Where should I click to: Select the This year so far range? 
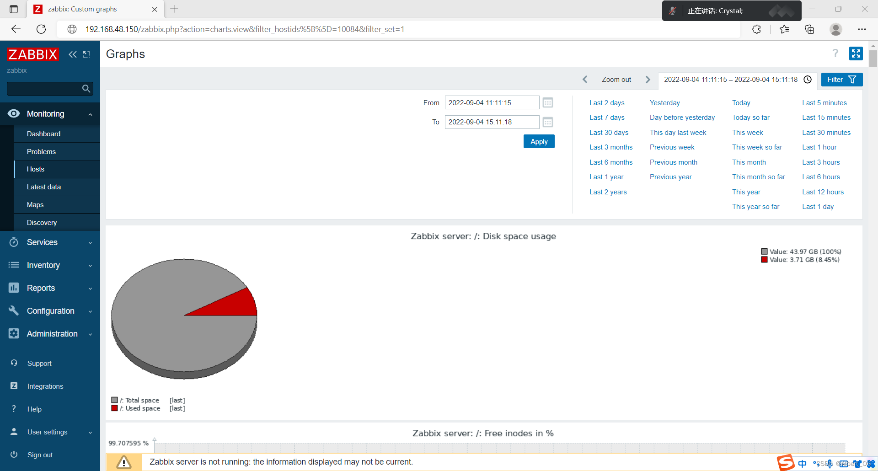[755, 207]
